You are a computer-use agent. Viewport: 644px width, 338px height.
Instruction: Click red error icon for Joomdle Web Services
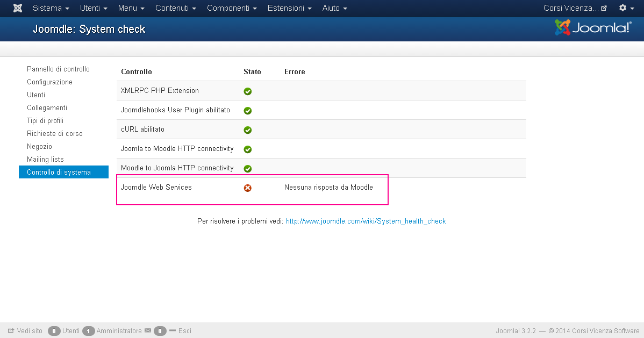[248, 188]
